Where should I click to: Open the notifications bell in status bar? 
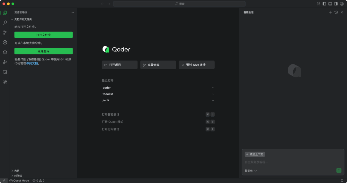pos(342,180)
